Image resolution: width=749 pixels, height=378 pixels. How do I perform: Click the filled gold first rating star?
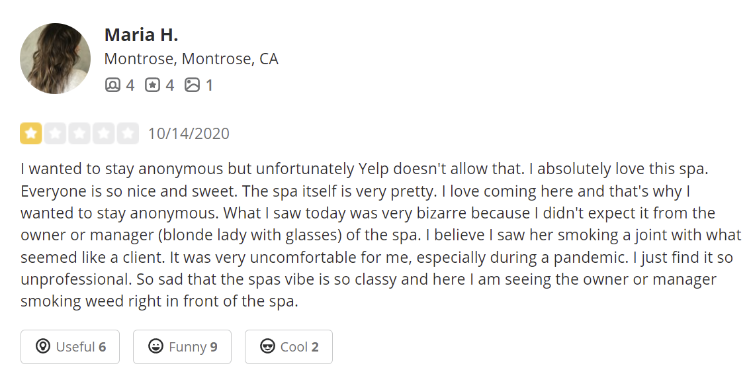point(31,134)
